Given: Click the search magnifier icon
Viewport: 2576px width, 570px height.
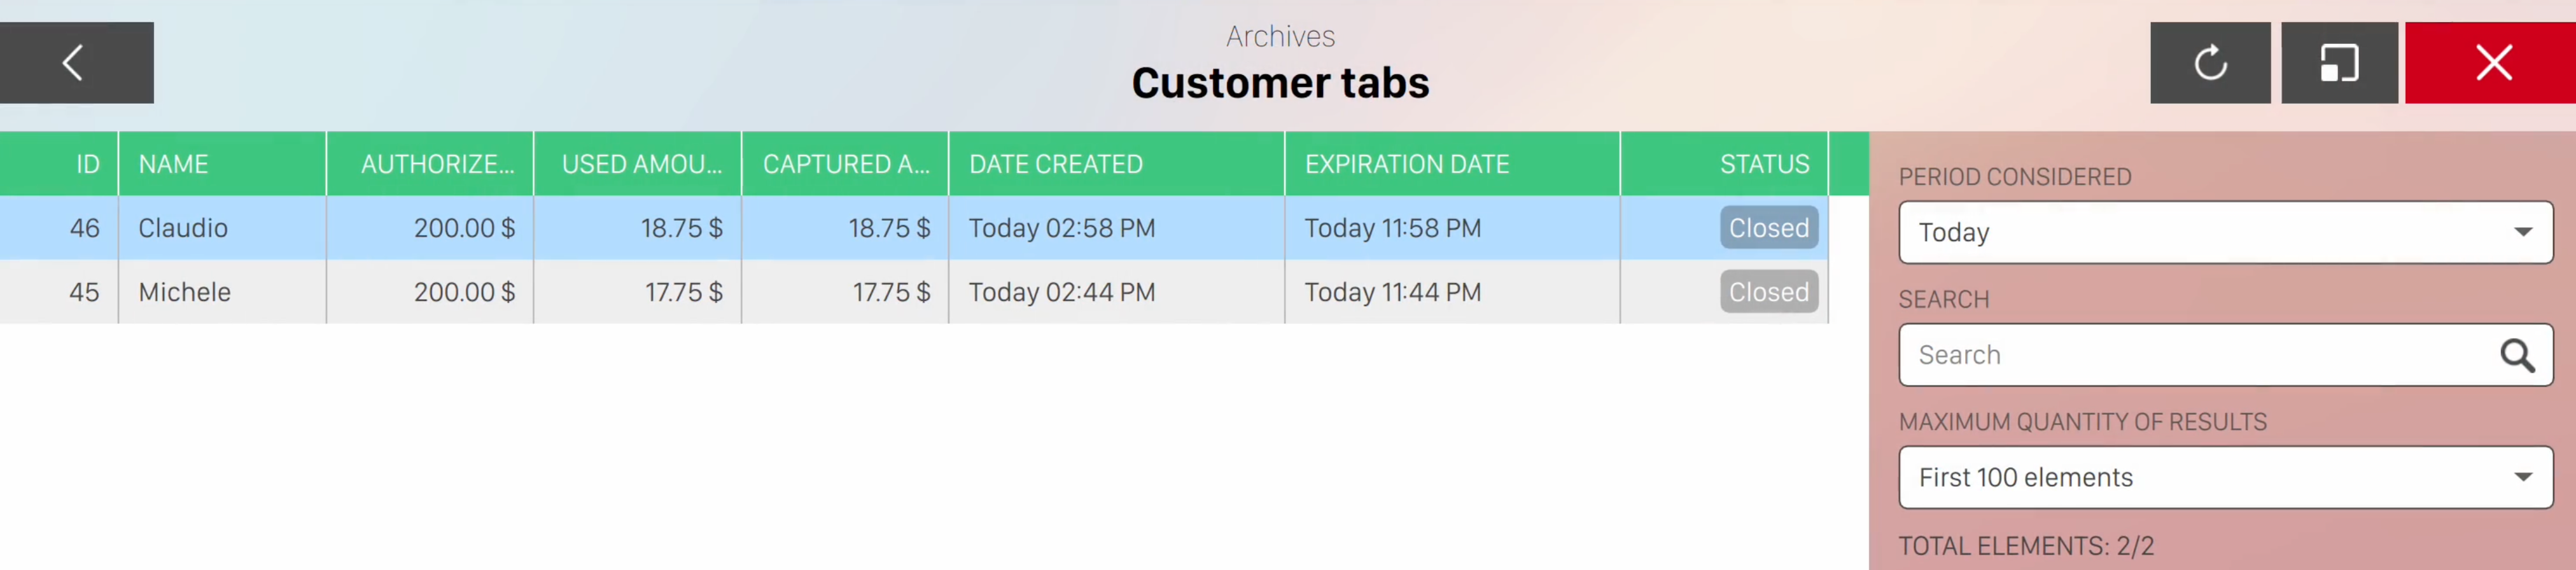Looking at the screenshot, I should point(2516,355).
